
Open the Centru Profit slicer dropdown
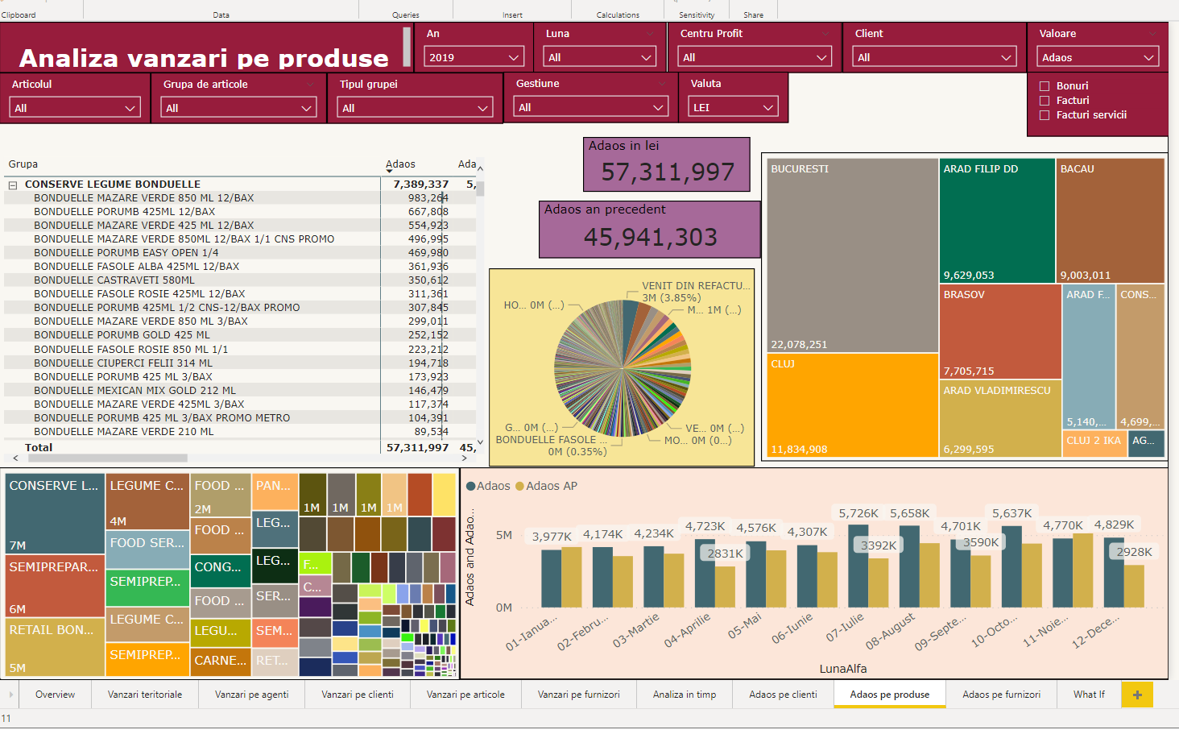pos(754,57)
